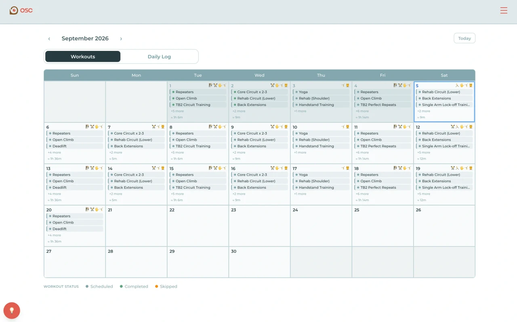
Task: Jump to Today
Action: (464, 38)
